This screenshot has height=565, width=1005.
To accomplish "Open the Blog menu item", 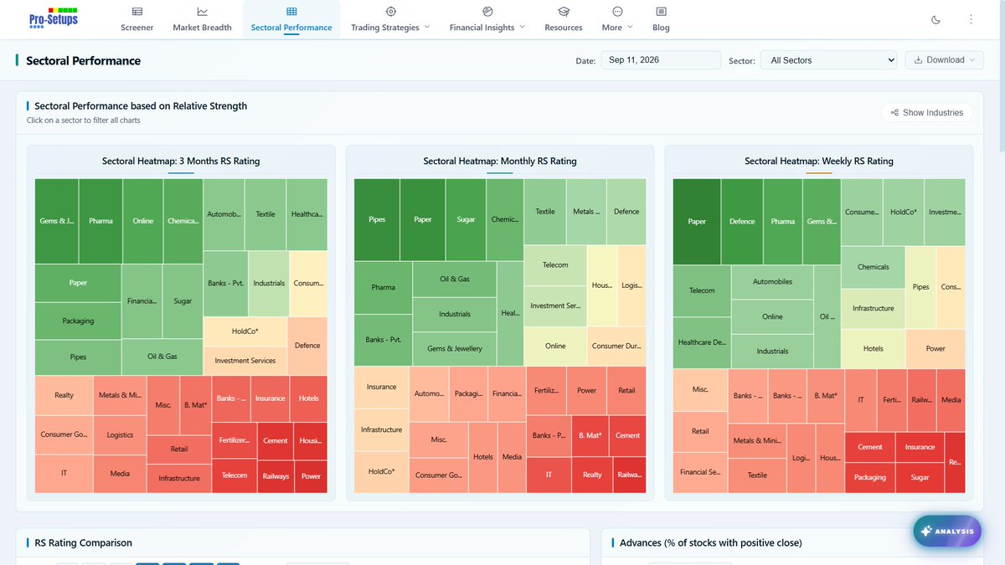I will click(x=661, y=19).
